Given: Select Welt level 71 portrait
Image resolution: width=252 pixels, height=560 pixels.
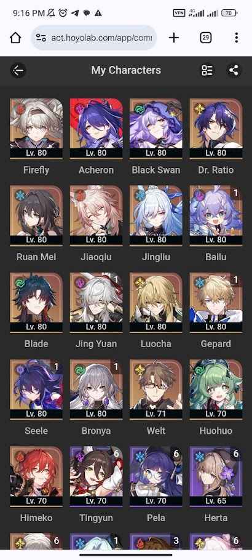Looking at the screenshot, I should pos(156,390).
